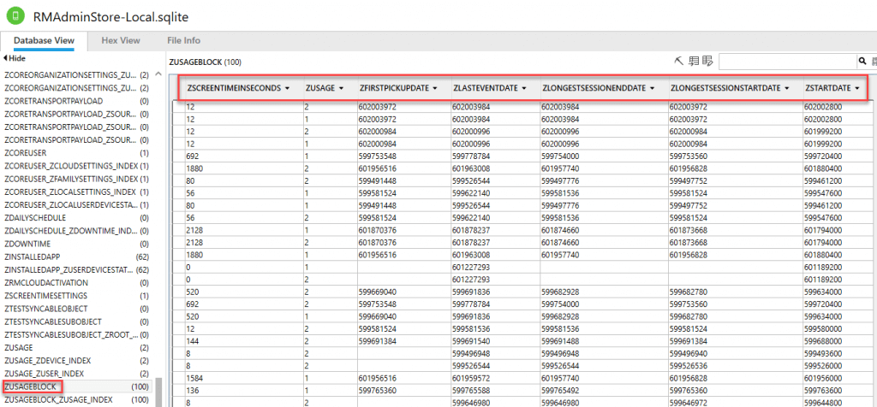Viewport: 877px width, 407px height.
Task: Hide the table list panel
Action: click(x=15, y=58)
